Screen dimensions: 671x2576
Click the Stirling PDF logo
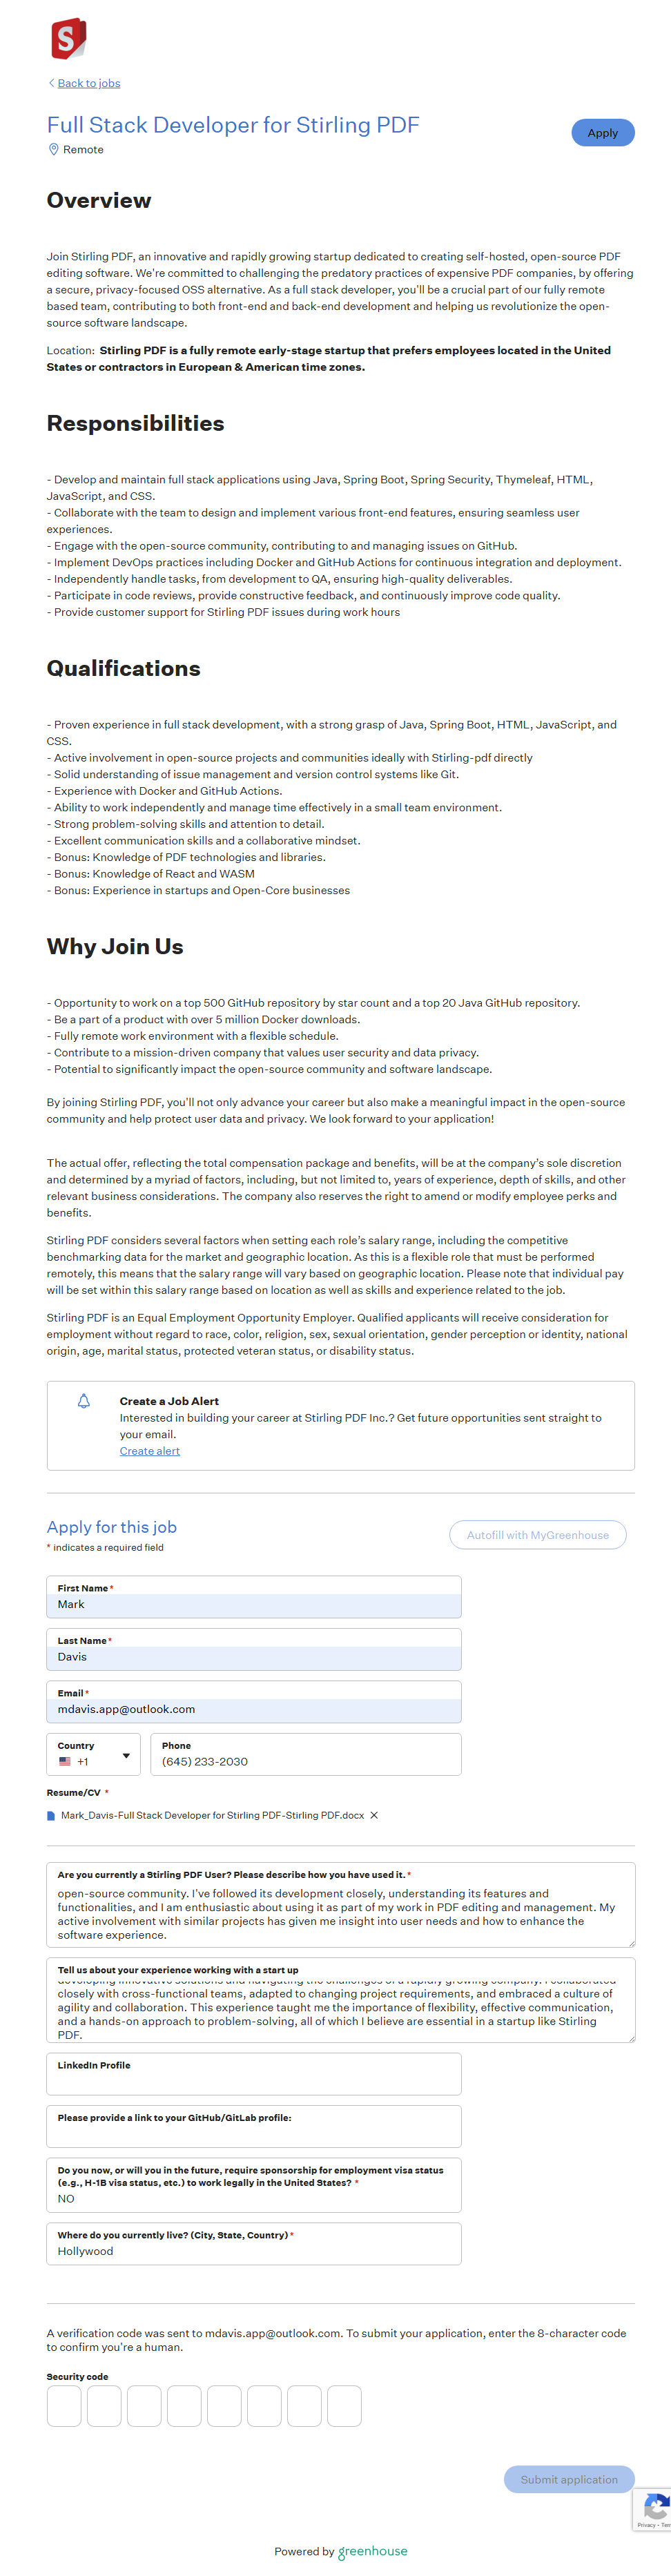(68, 39)
